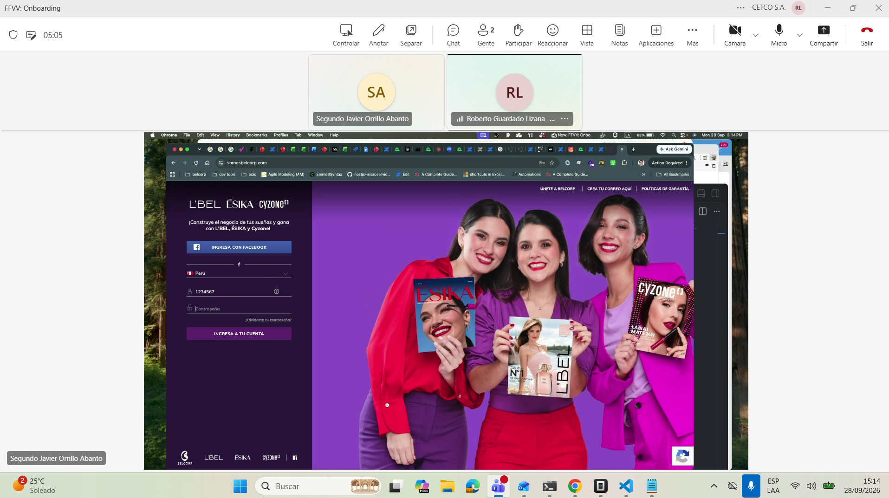The height and width of the screenshot is (498, 889).
Task: Open Windows Start menu
Action: pos(240,486)
